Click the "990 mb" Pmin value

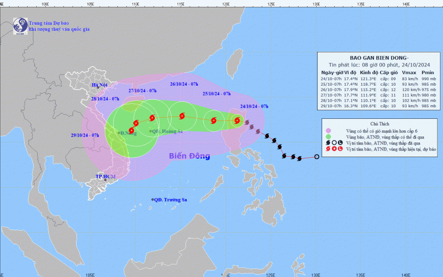[429, 79]
